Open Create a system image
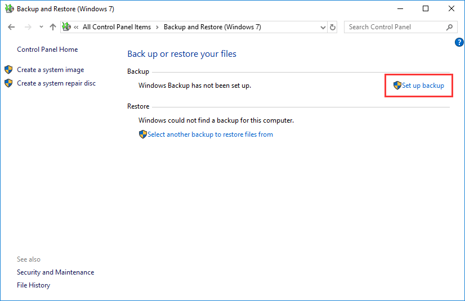Image resolution: width=465 pixels, height=301 pixels. (51, 70)
